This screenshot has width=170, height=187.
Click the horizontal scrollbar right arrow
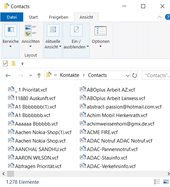click(x=168, y=174)
